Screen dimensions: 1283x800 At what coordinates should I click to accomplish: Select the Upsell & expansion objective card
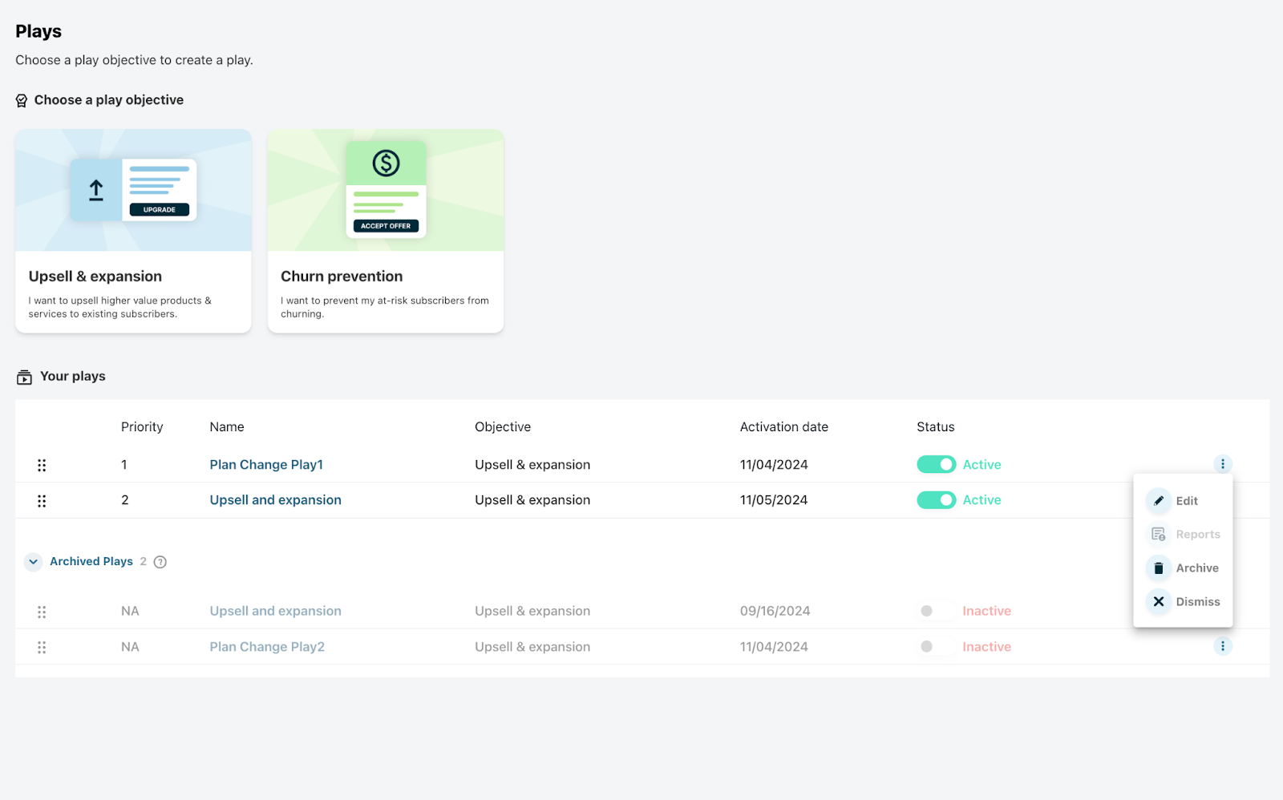pyautogui.click(x=133, y=231)
